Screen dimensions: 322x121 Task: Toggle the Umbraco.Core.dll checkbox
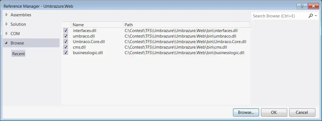click(66, 41)
